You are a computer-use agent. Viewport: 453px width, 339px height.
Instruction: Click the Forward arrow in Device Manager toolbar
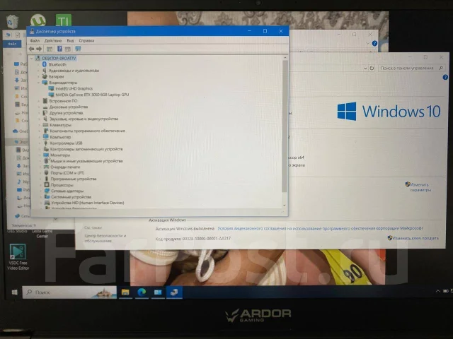[x=39, y=49]
